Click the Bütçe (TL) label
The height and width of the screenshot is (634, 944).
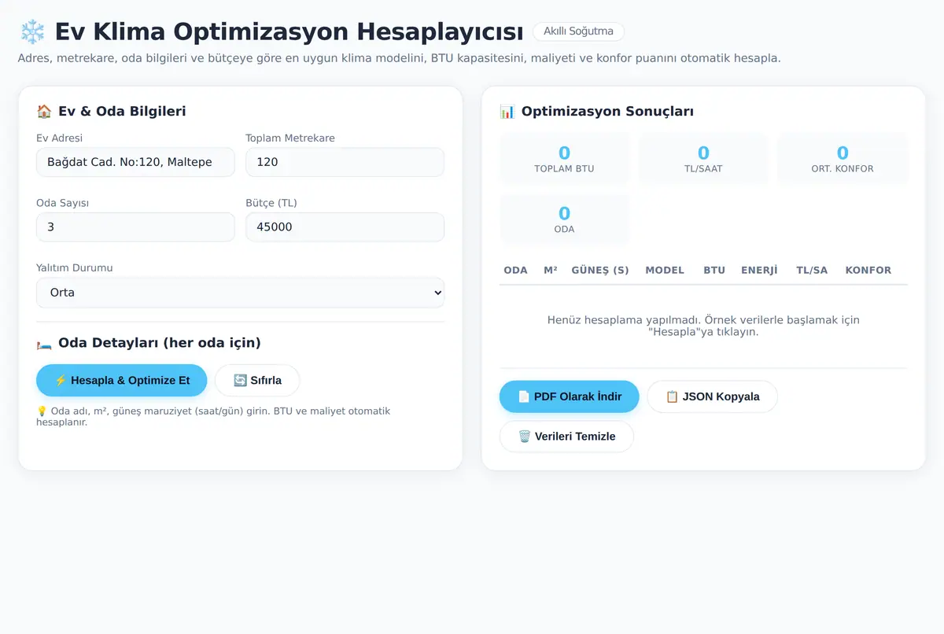tap(271, 203)
